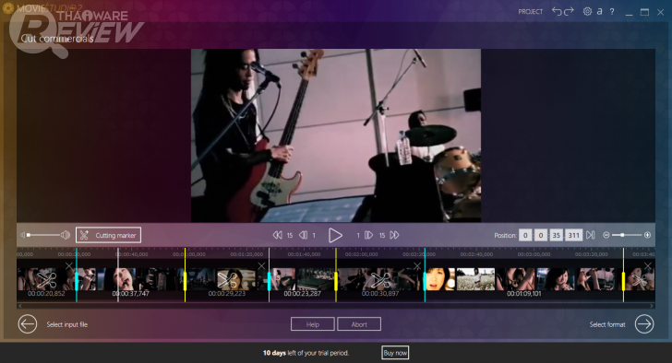Screen dimensions: 672x363
Task: Zoom in the timeline with plus icon
Action: [x=647, y=235]
